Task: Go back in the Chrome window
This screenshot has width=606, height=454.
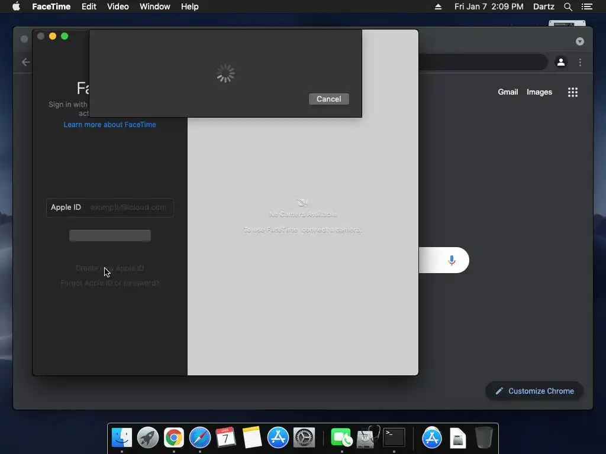Action: [x=25, y=62]
